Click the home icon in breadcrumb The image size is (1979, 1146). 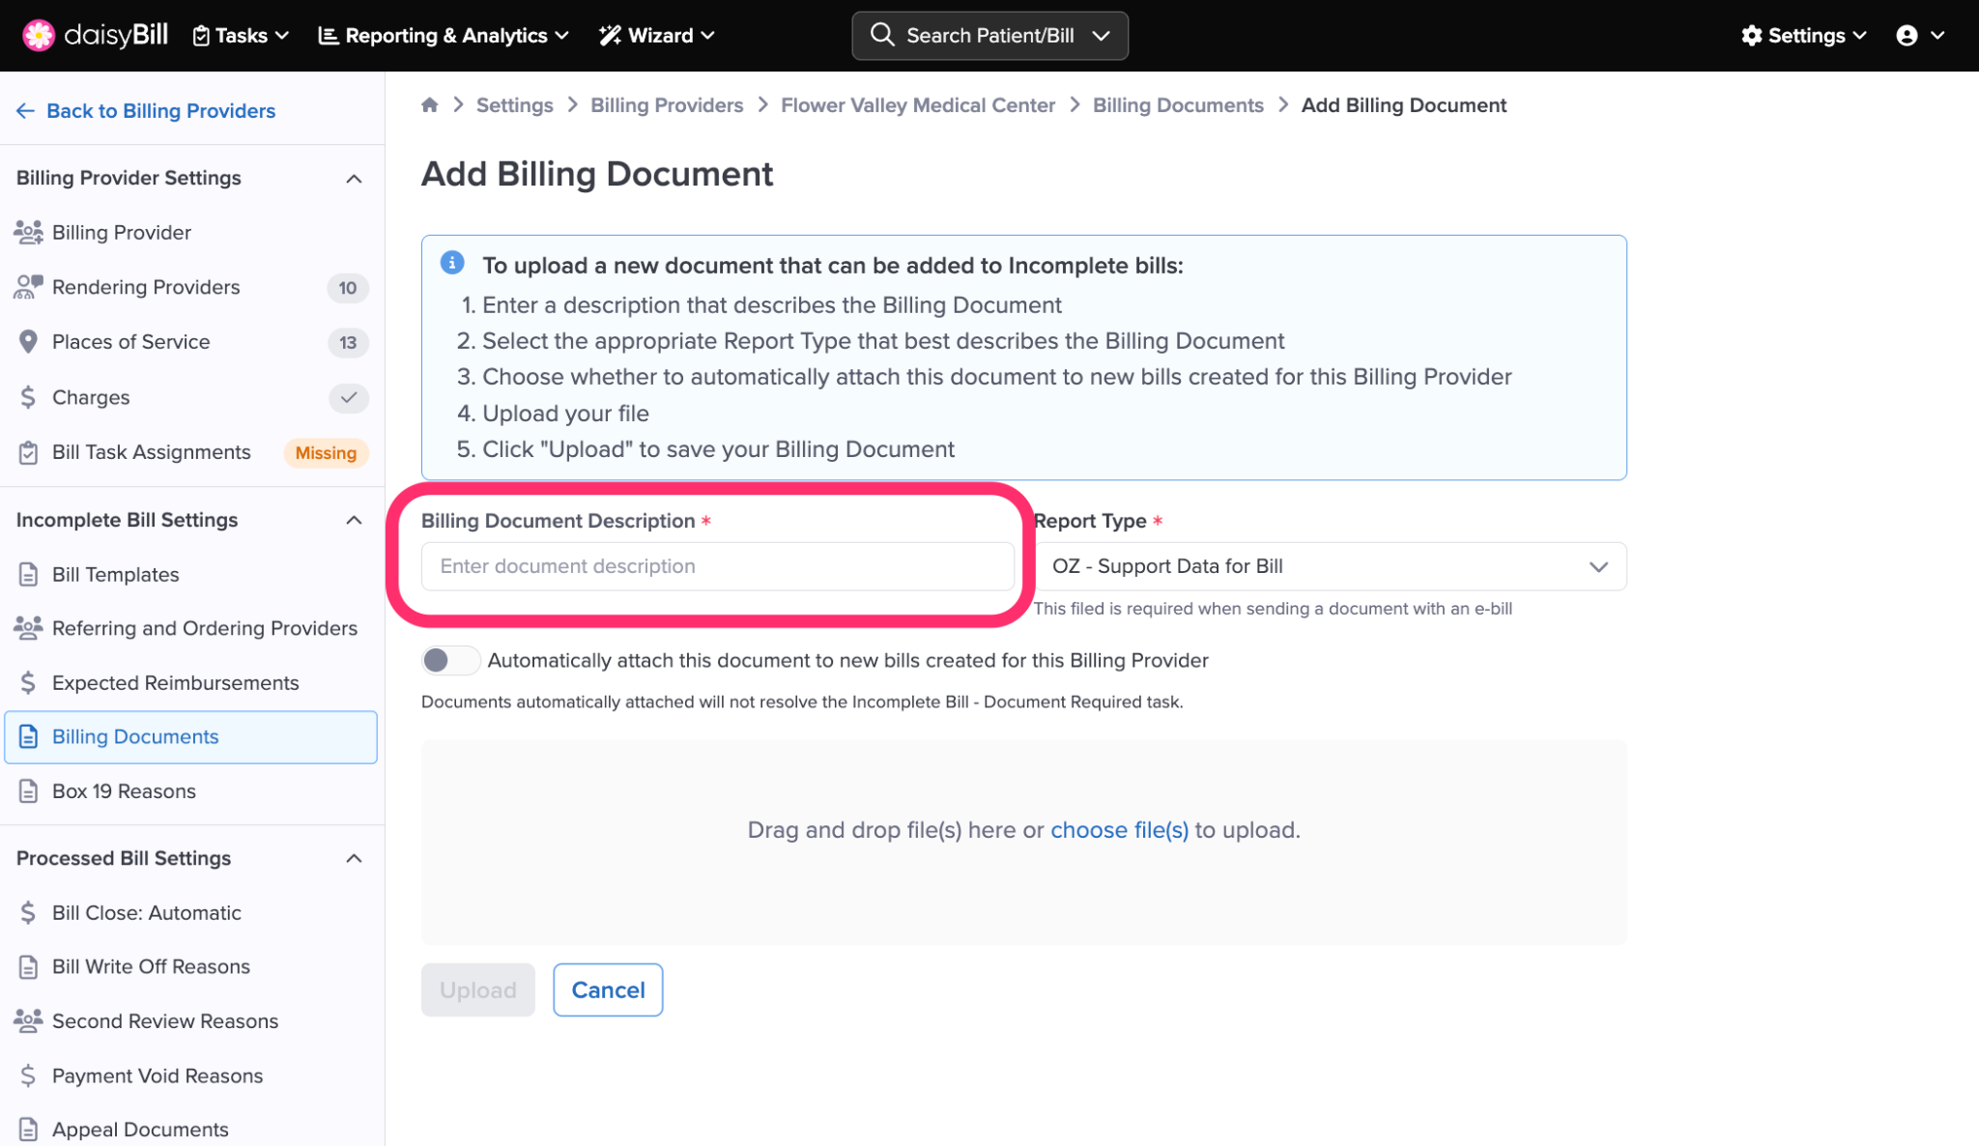[430, 105]
